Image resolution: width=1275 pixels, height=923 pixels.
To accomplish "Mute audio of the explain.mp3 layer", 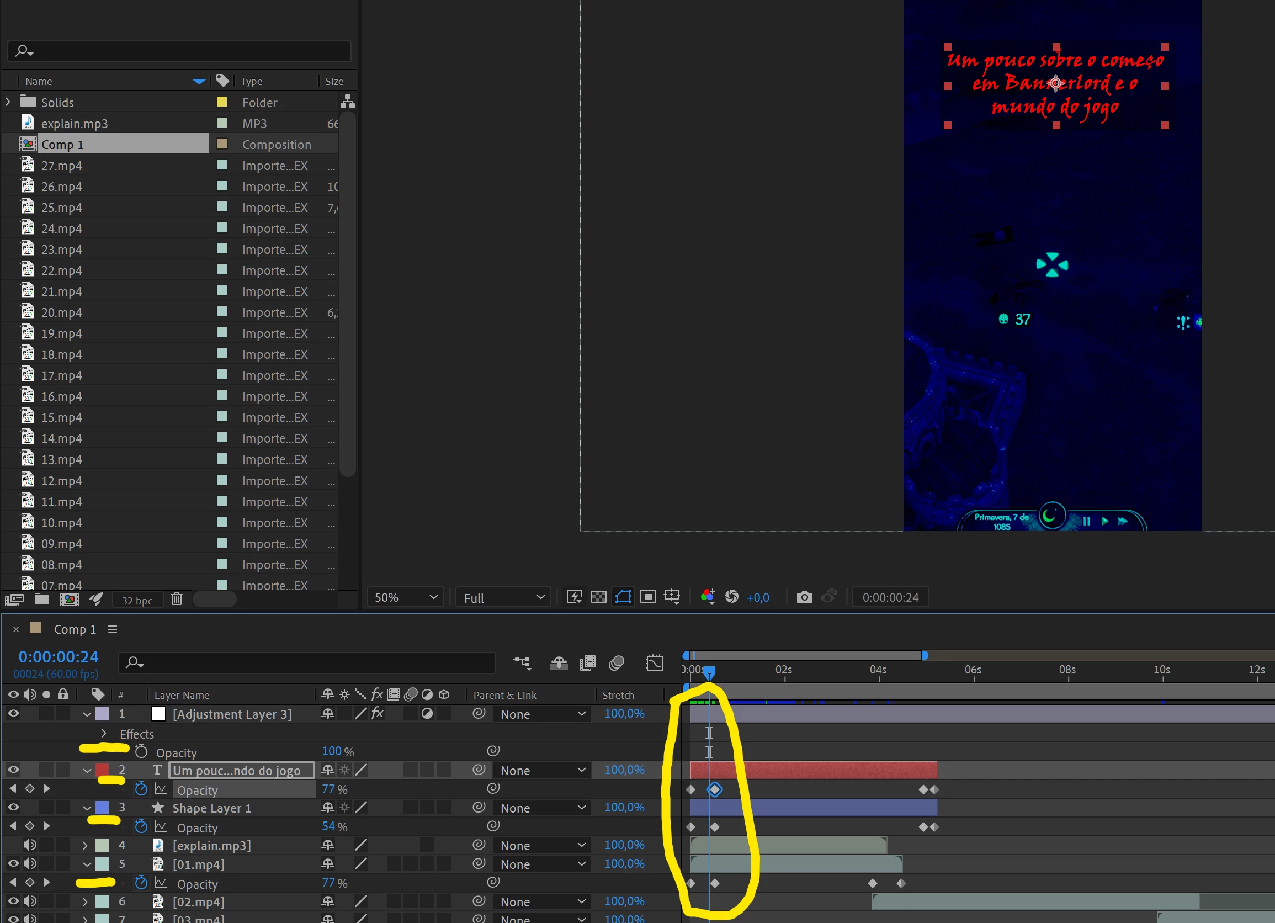I will coord(30,845).
